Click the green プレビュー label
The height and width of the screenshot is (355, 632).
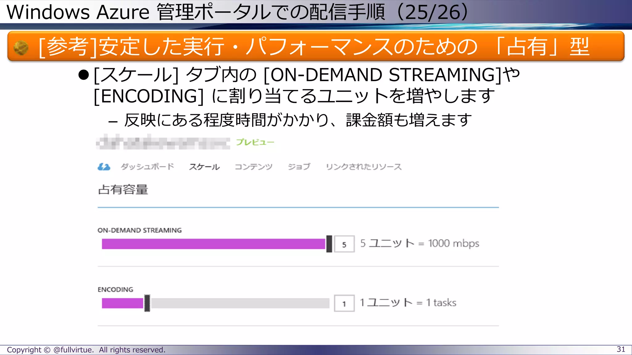coord(255,142)
